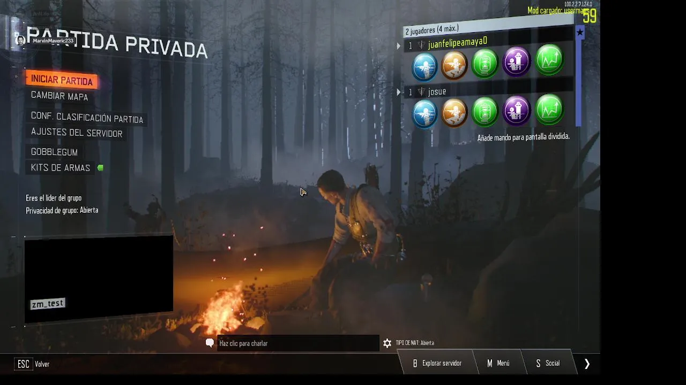This screenshot has width=686, height=385.
Task: Expand juanfelipeamaya0 player row arrow
Action: pos(399,46)
